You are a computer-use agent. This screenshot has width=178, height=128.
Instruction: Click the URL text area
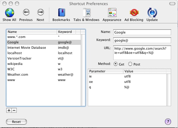click(142, 53)
